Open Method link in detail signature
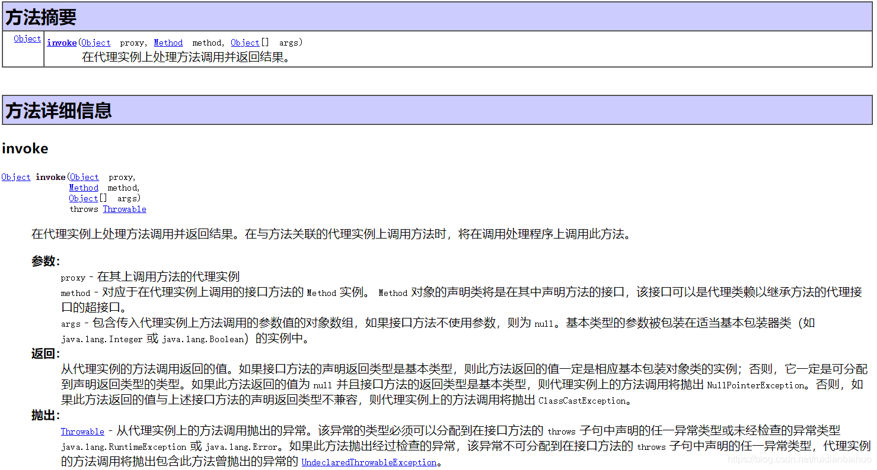Viewport: 877px width, 470px height. click(x=84, y=188)
